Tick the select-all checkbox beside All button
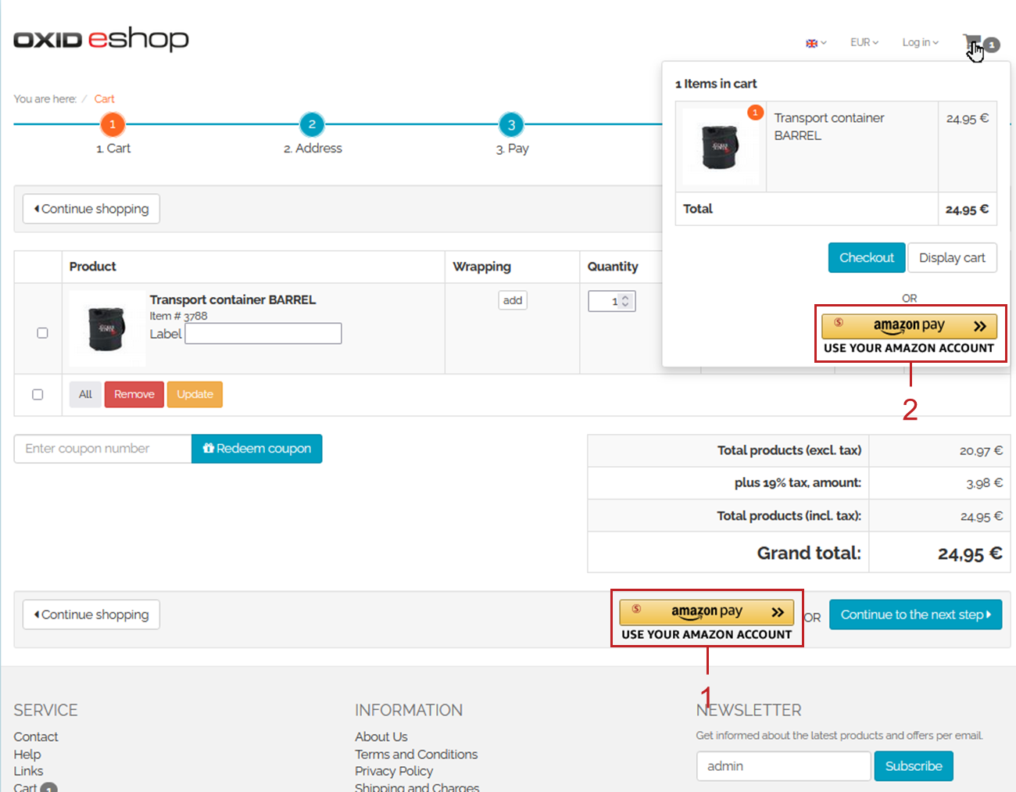The height and width of the screenshot is (792, 1016). coord(38,395)
